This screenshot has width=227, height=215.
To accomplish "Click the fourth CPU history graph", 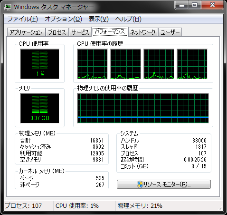I will click(192, 64).
